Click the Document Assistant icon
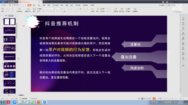The height and width of the screenshot is (105, 188). tap(116, 9)
